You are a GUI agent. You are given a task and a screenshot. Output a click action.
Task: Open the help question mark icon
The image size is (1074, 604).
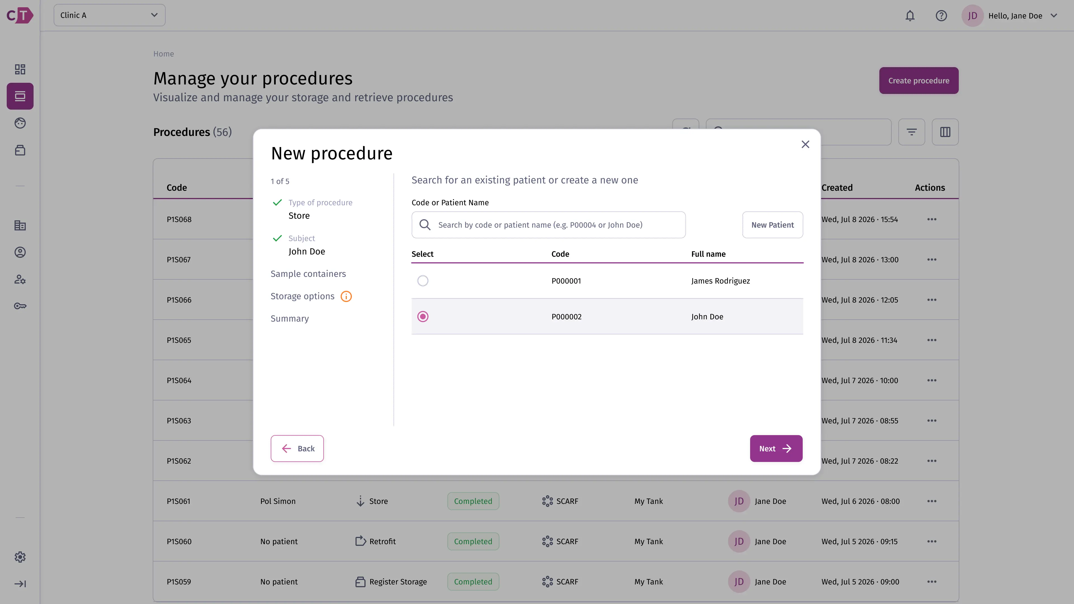[941, 16]
